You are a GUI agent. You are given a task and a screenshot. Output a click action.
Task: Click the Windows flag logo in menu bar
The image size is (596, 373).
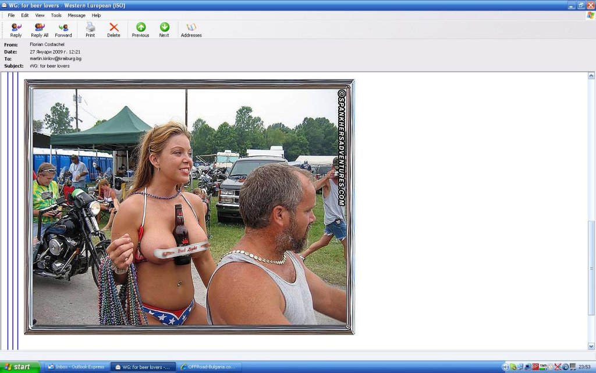[590, 15]
